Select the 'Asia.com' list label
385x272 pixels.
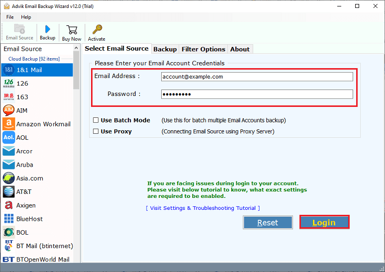(30, 179)
